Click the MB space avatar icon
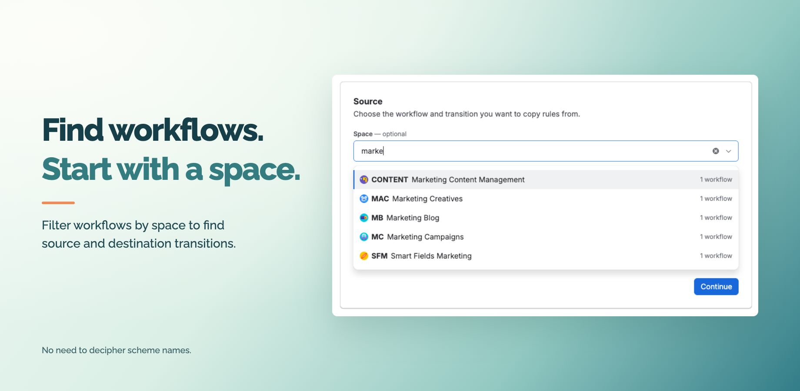Image resolution: width=800 pixels, height=391 pixels. tap(364, 218)
